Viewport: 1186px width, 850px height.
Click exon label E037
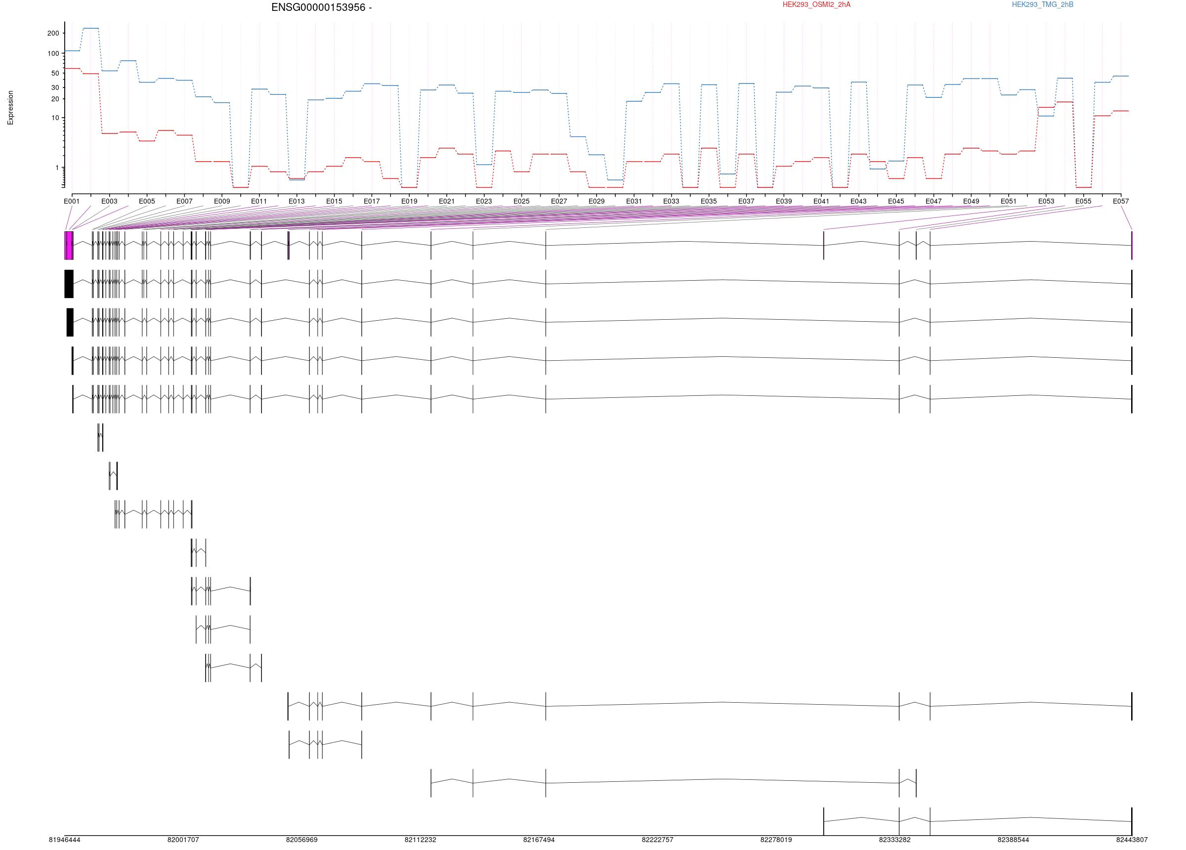pyautogui.click(x=746, y=202)
